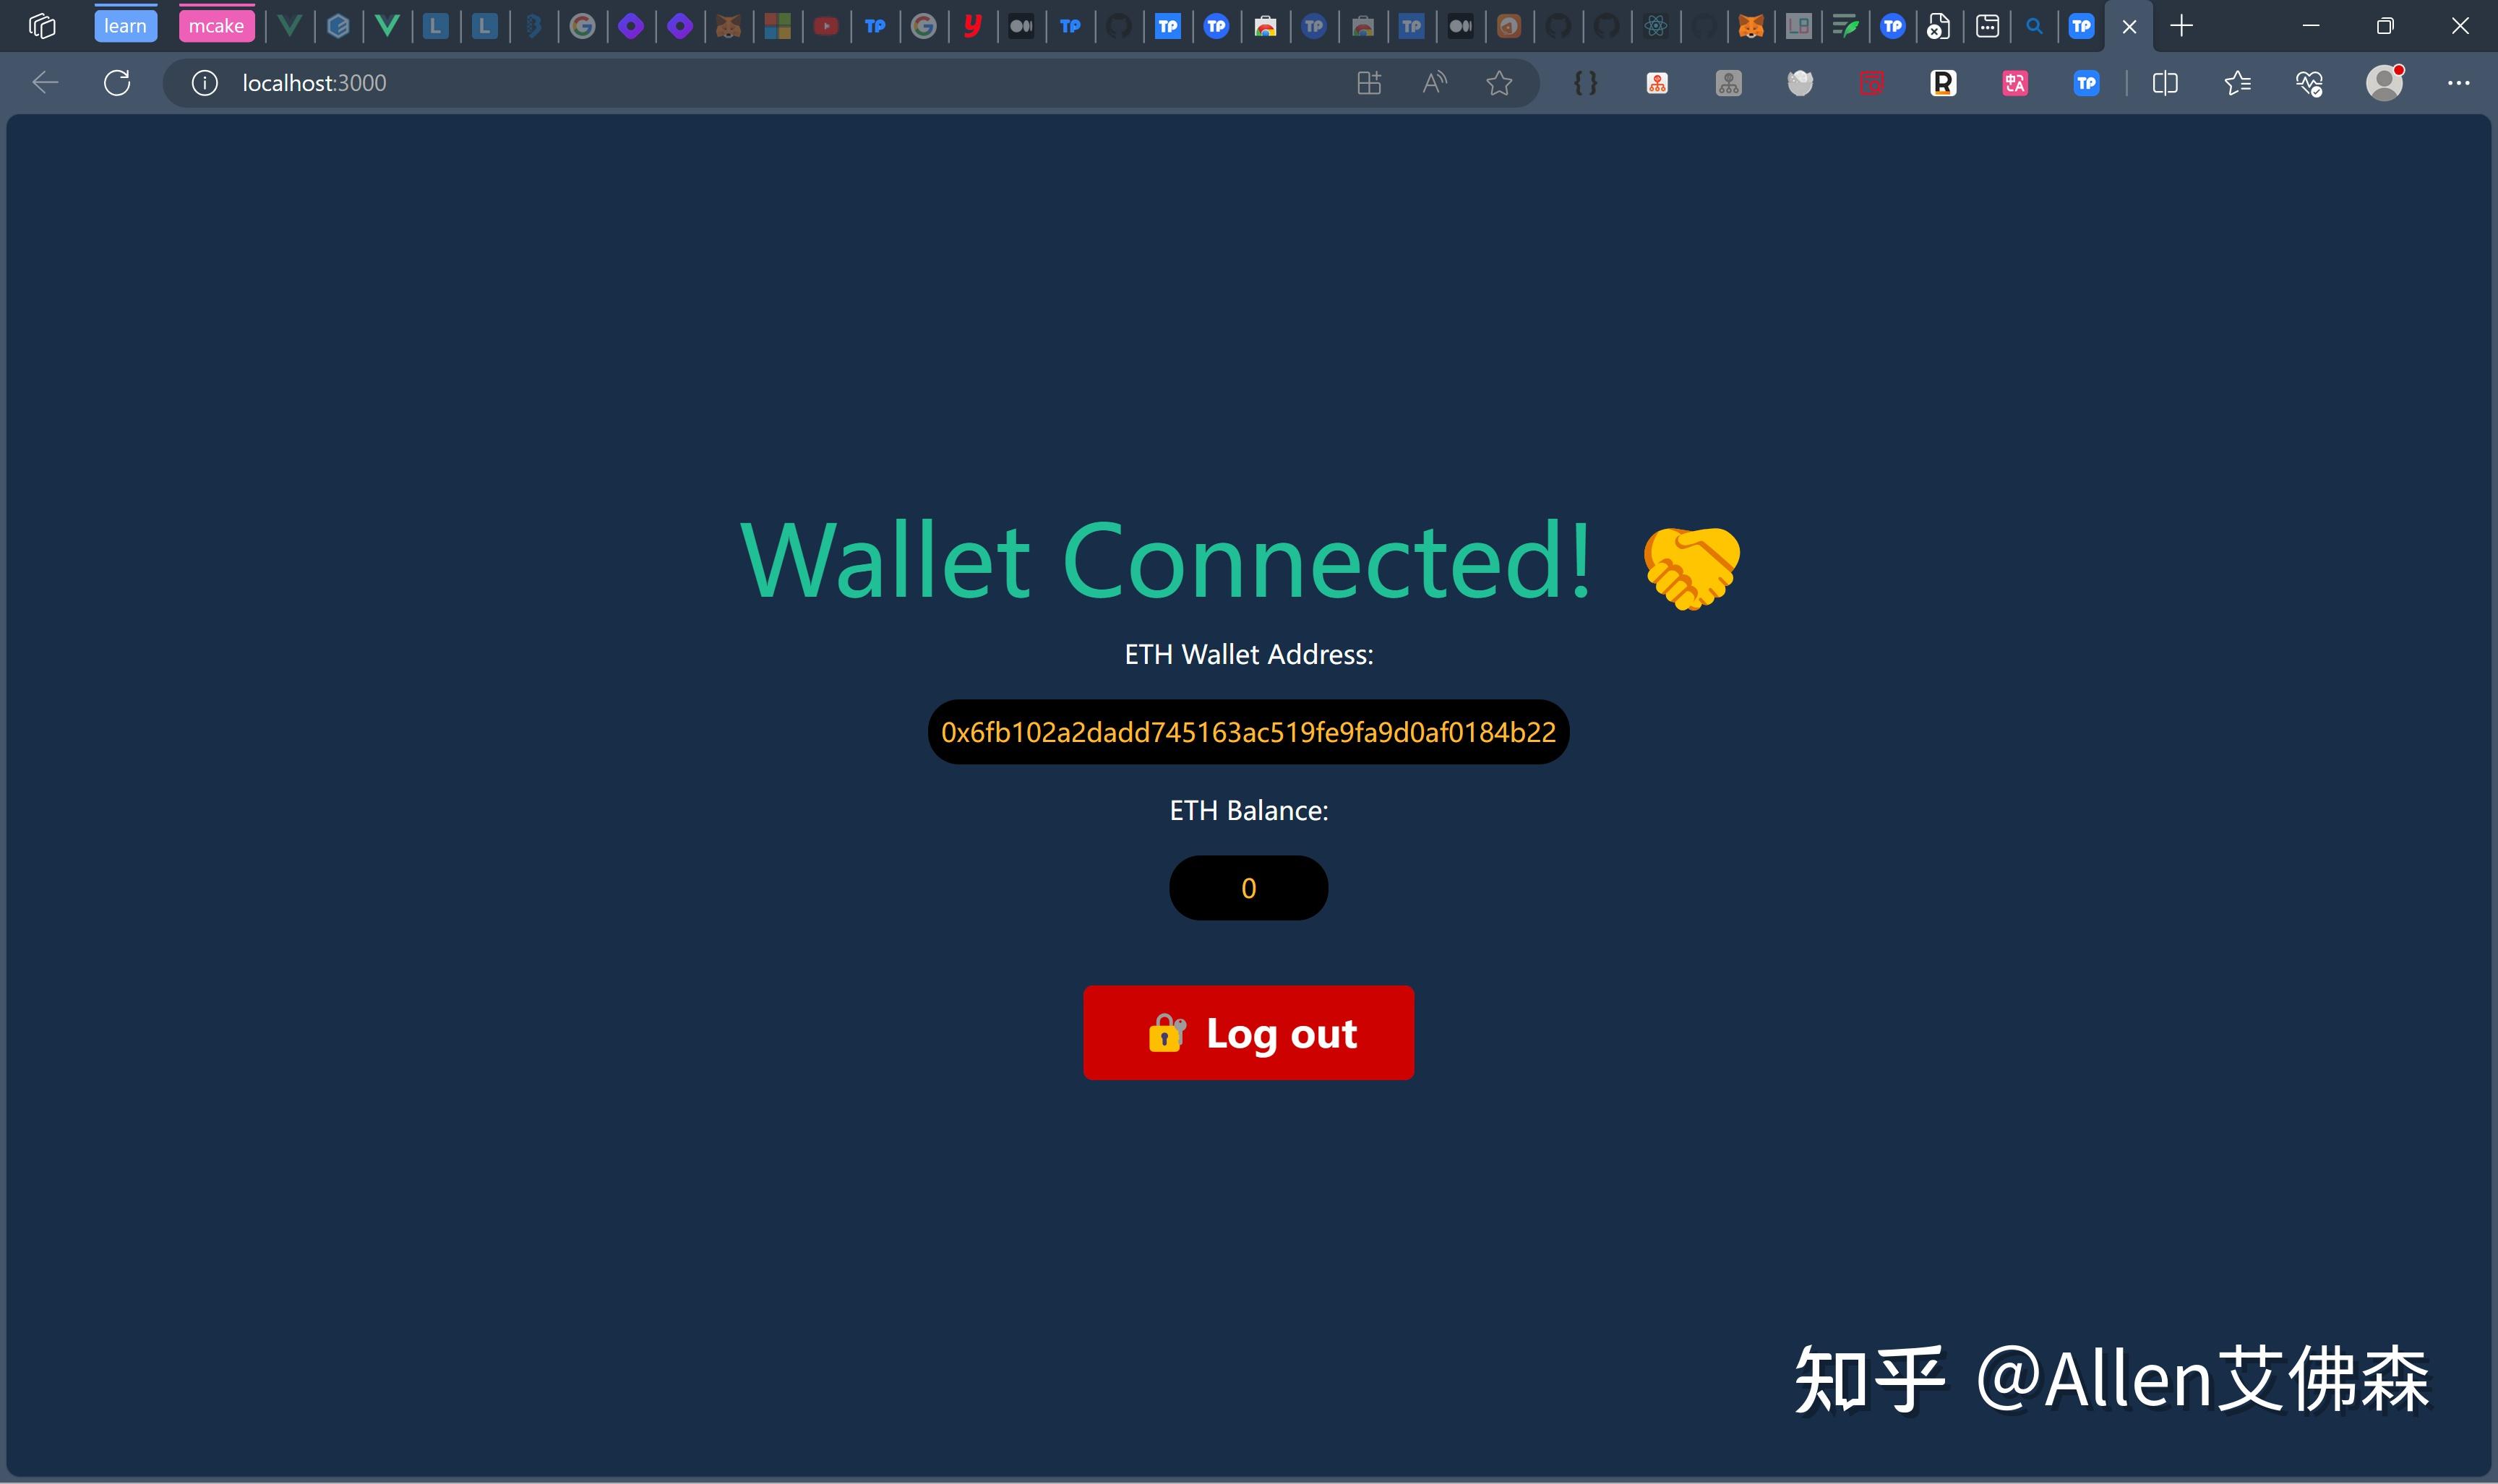Click the ETH wallet address display field

point(1248,731)
